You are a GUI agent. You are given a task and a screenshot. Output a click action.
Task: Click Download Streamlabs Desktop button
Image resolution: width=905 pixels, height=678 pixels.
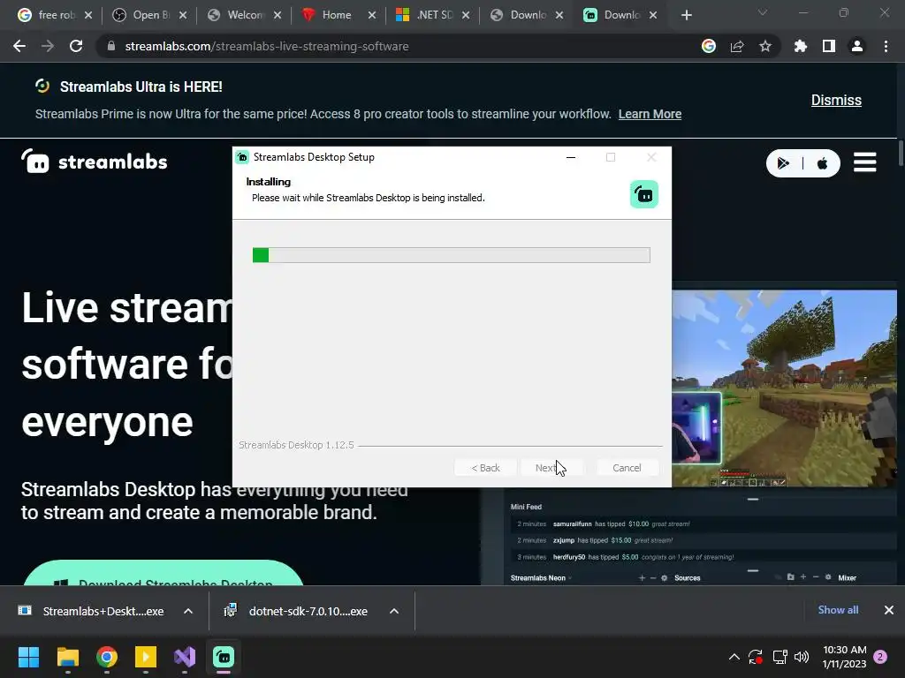pyautogui.click(x=164, y=574)
